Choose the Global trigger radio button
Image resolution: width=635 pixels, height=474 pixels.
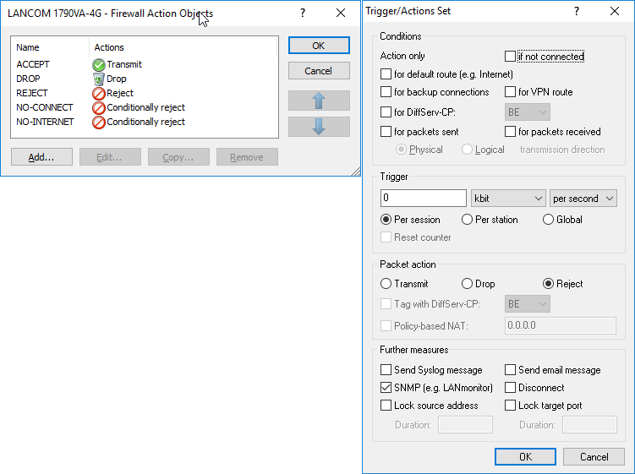coord(548,220)
